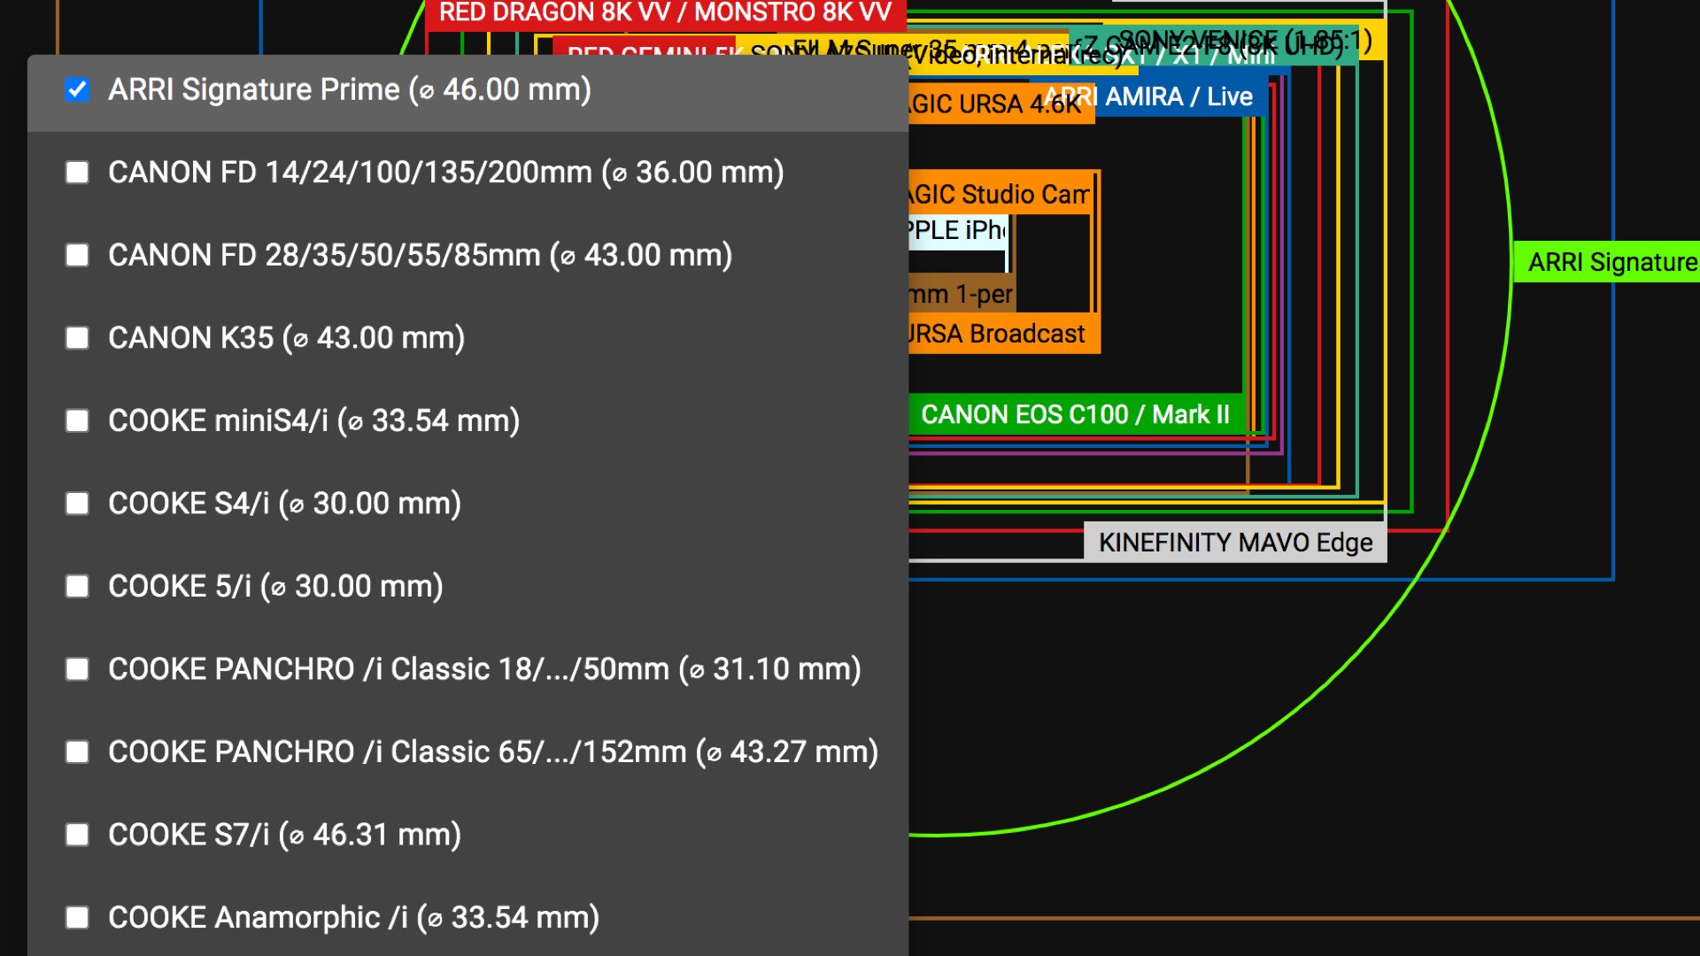Enable the COOKE S7/i lens
The image size is (1700, 956).
pos(77,834)
